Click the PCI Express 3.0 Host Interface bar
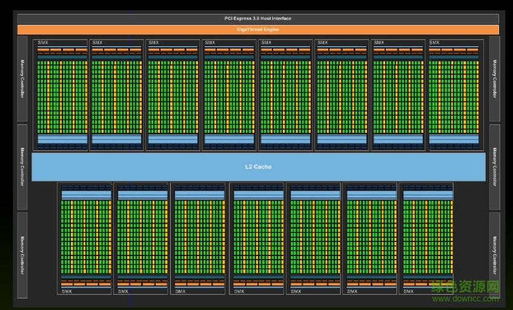This screenshot has height=310, width=513. [258, 19]
